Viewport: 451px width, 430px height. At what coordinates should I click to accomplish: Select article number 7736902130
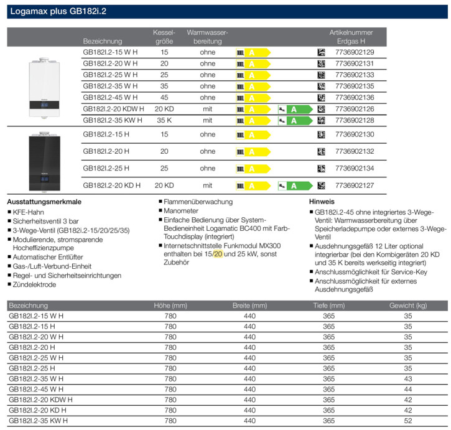point(355,134)
